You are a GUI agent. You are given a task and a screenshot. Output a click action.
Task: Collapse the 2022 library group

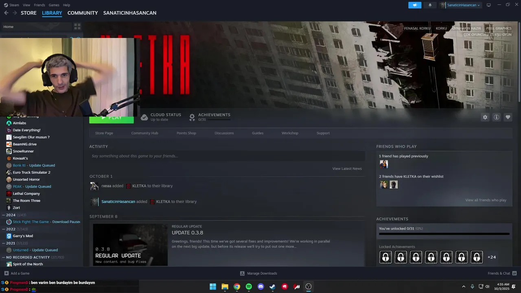coord(4,229)
